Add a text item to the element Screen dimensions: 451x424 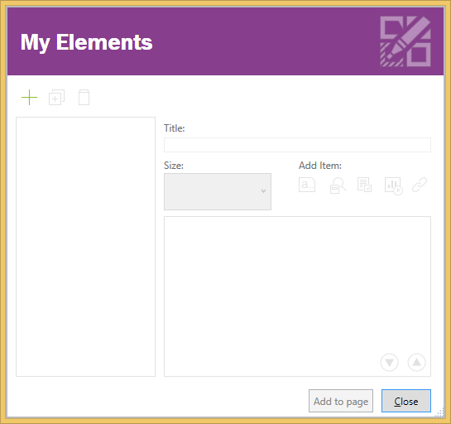click(x=307, y=185)
